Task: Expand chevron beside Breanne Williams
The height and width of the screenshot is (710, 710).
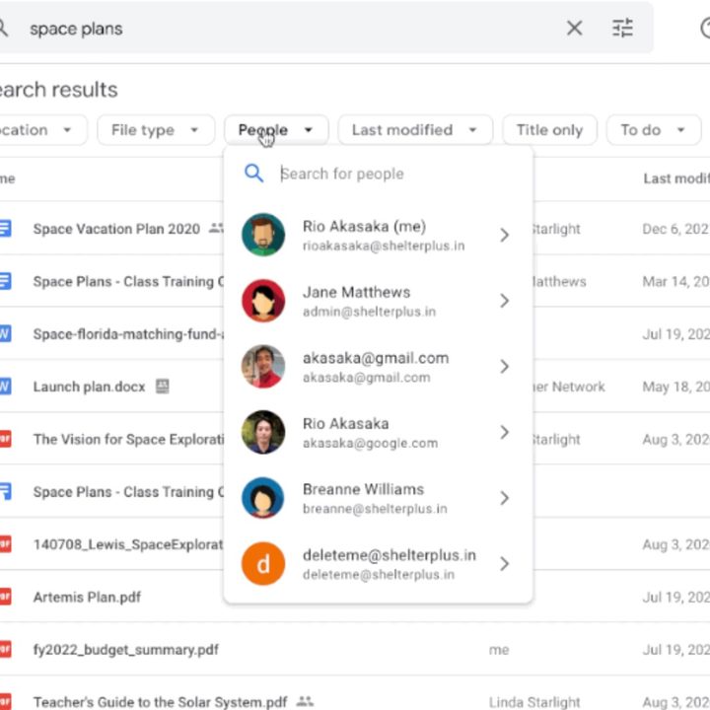Action: [x=505, y=498]
